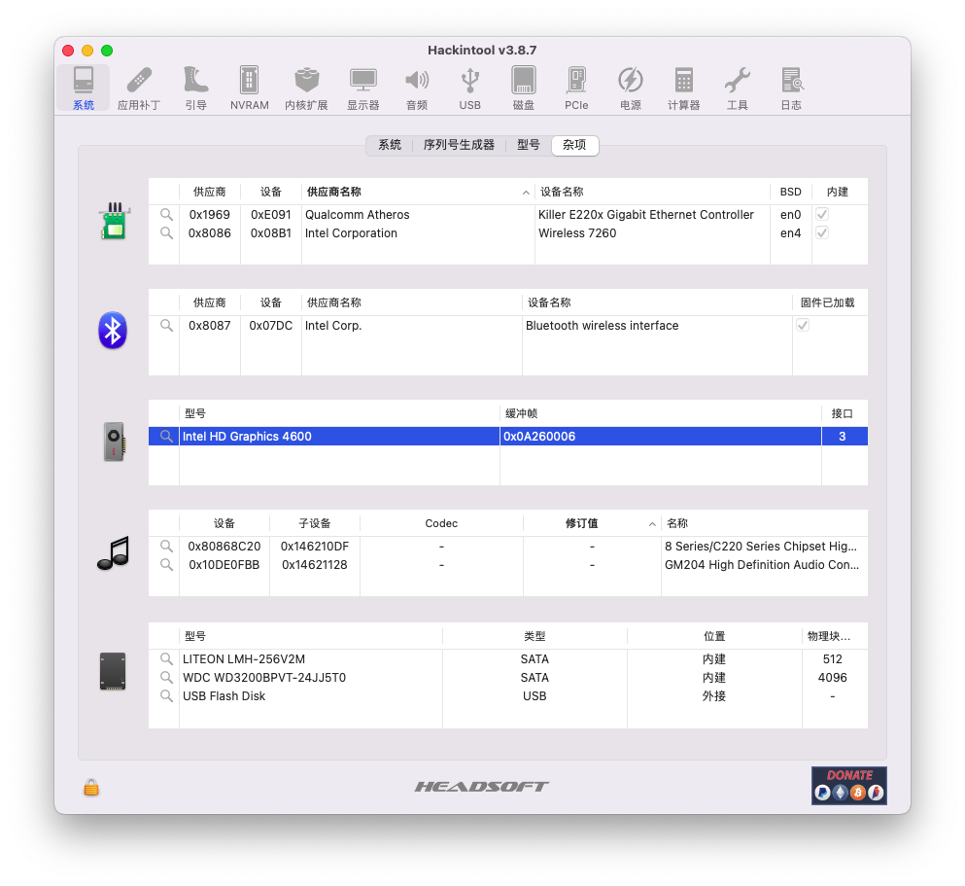
Task: Select the Killer E220x Gigabit Ethernet Controller row
Action: 507,214
